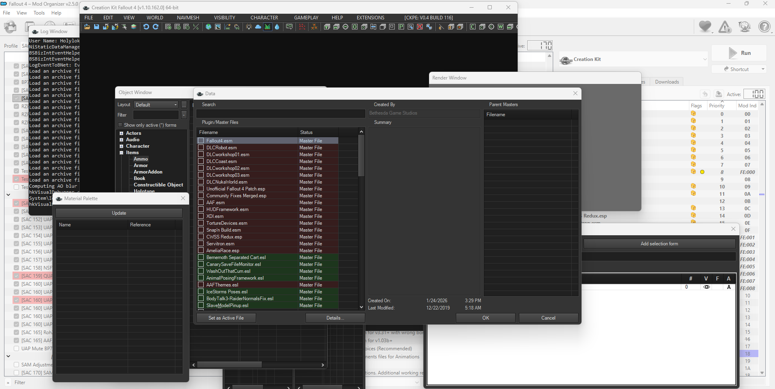Open the GAMEPLAY menu
This screenshot has width=775, height=389.
point(306,18)
